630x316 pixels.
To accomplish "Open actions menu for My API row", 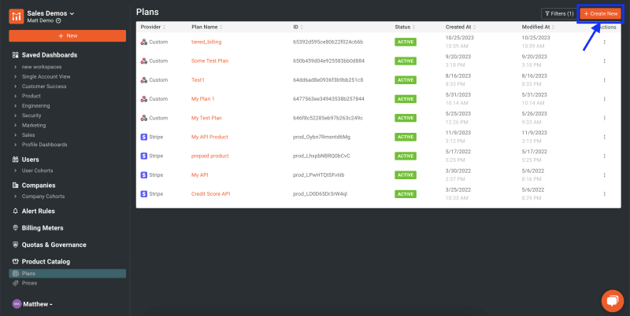I will 604,175.
